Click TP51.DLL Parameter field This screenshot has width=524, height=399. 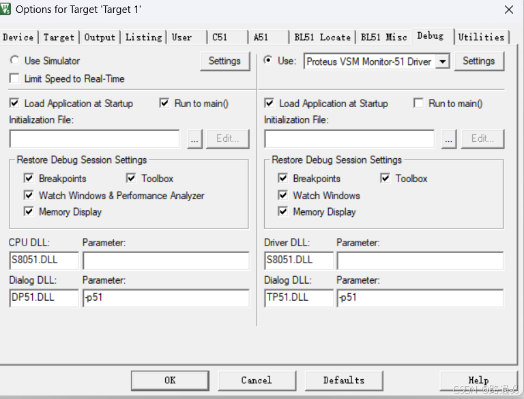click(420, 298)
